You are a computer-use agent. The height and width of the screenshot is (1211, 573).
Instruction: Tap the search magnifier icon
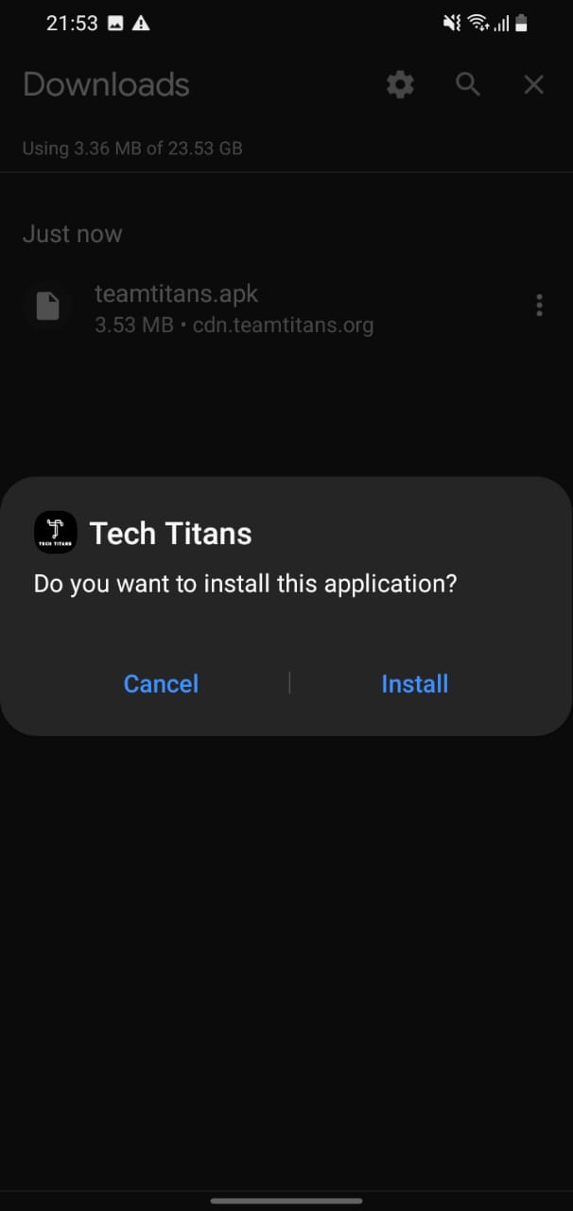click(468, 84)
